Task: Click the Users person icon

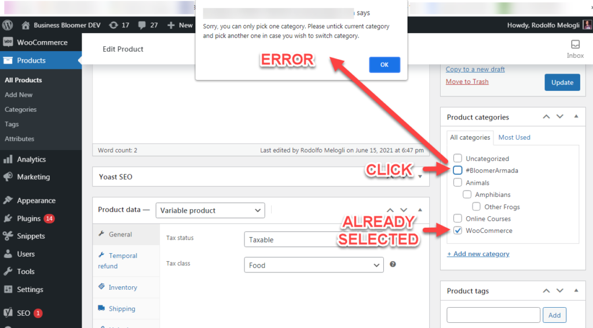Action: pyautogui.click(x=8, y=254)
